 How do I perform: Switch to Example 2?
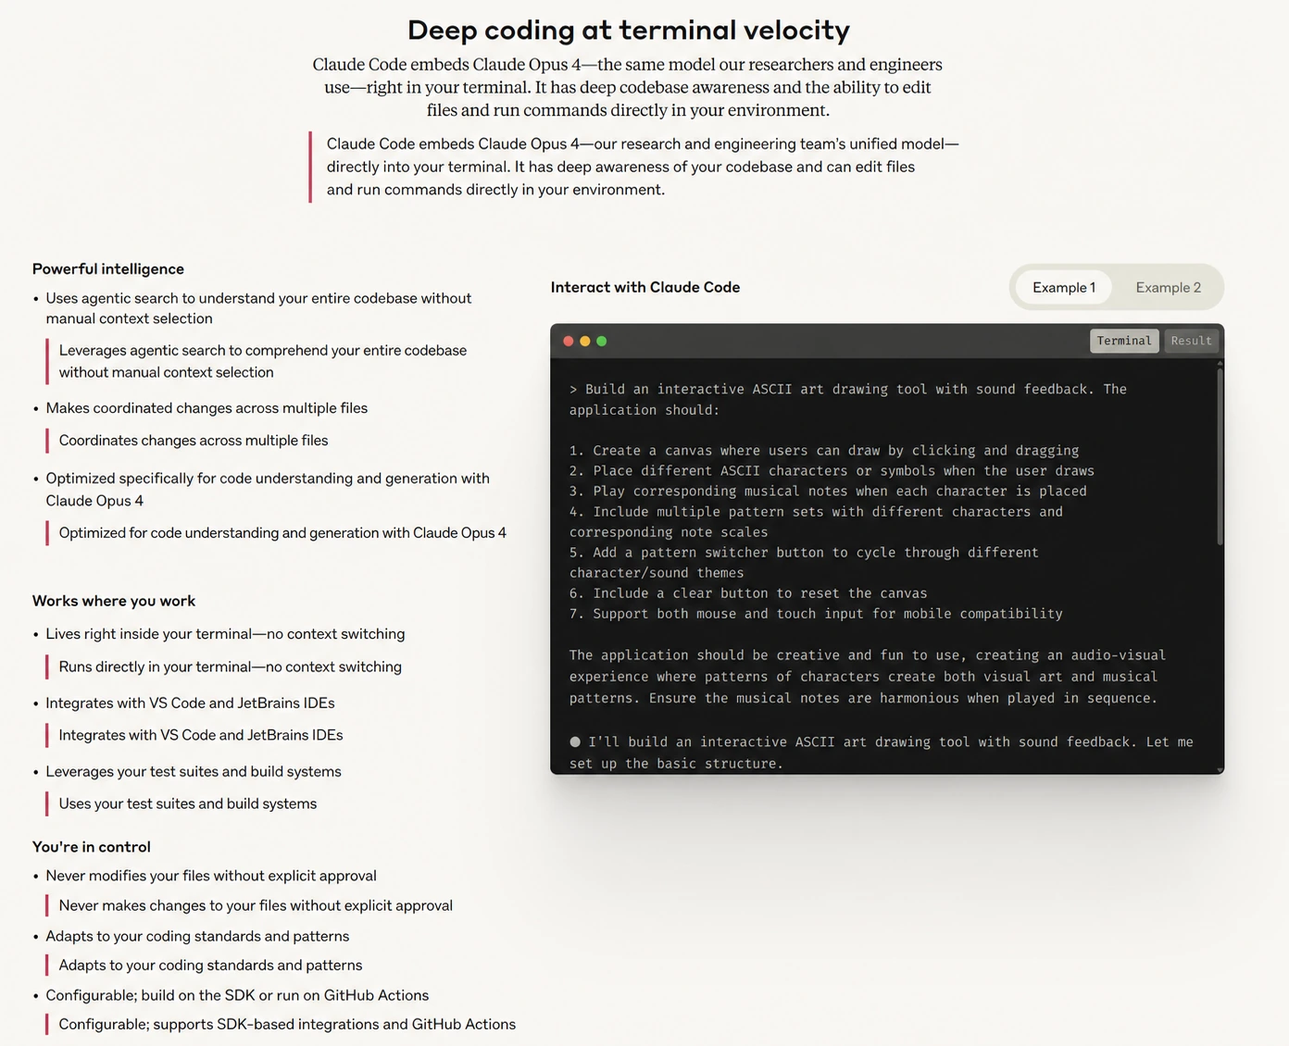click(x=1168, y=287)
